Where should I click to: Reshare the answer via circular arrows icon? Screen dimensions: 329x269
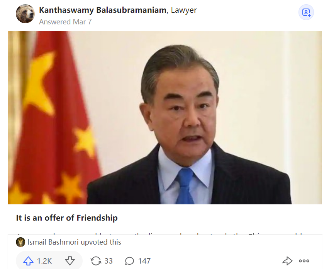tap(96, 261)
